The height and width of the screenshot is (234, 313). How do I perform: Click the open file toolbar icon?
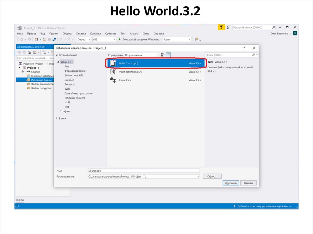pyautogui.click(x=44, y=39)
